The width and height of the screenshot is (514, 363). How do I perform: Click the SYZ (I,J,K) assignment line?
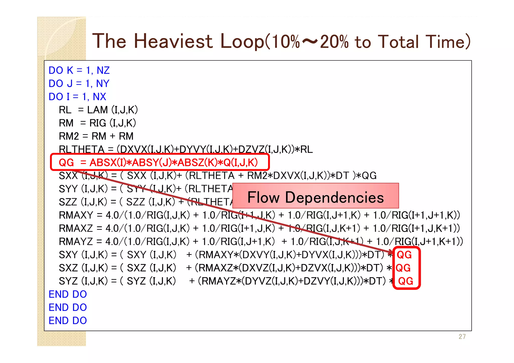[236, 281]
